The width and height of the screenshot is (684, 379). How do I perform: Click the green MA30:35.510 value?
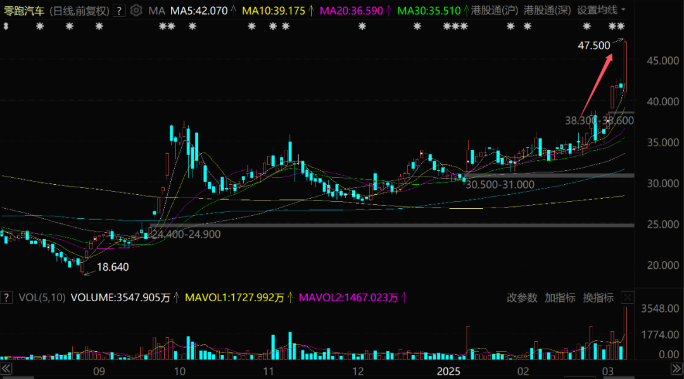click(x=429, y=11)
